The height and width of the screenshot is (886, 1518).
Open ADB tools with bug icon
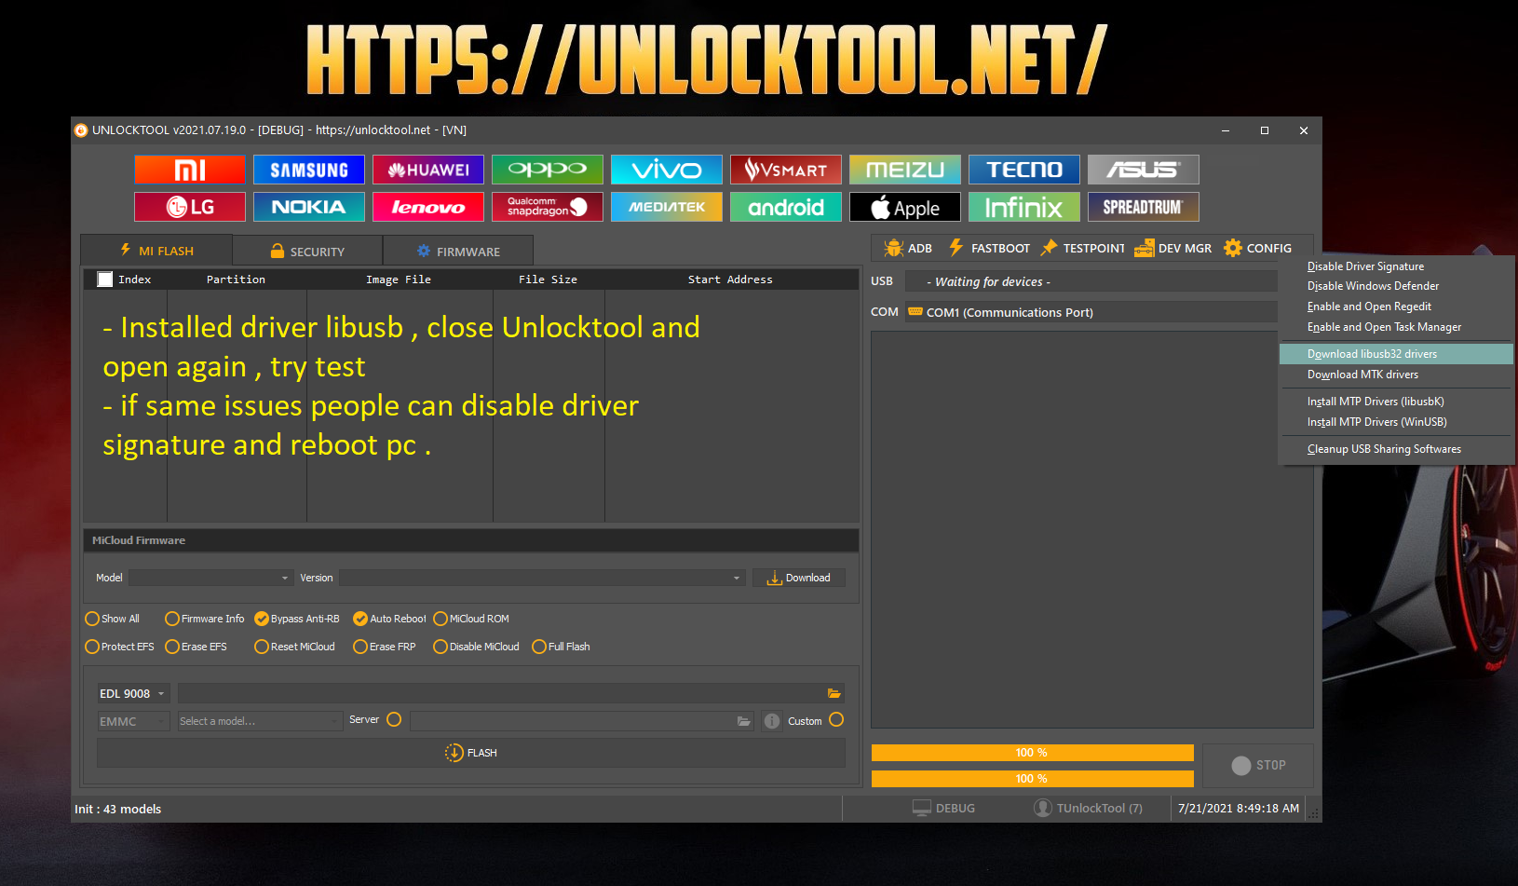tap(908, 248)
